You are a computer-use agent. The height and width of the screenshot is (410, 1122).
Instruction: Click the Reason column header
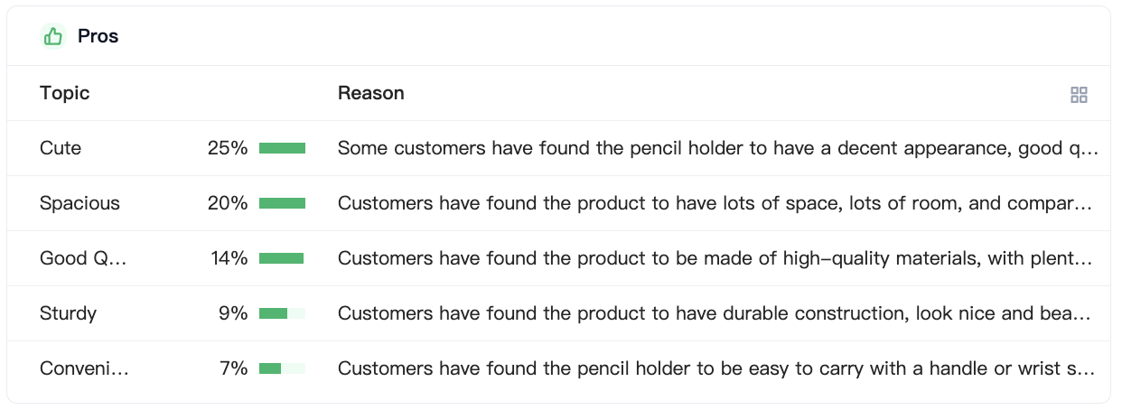tap(371, 93)
